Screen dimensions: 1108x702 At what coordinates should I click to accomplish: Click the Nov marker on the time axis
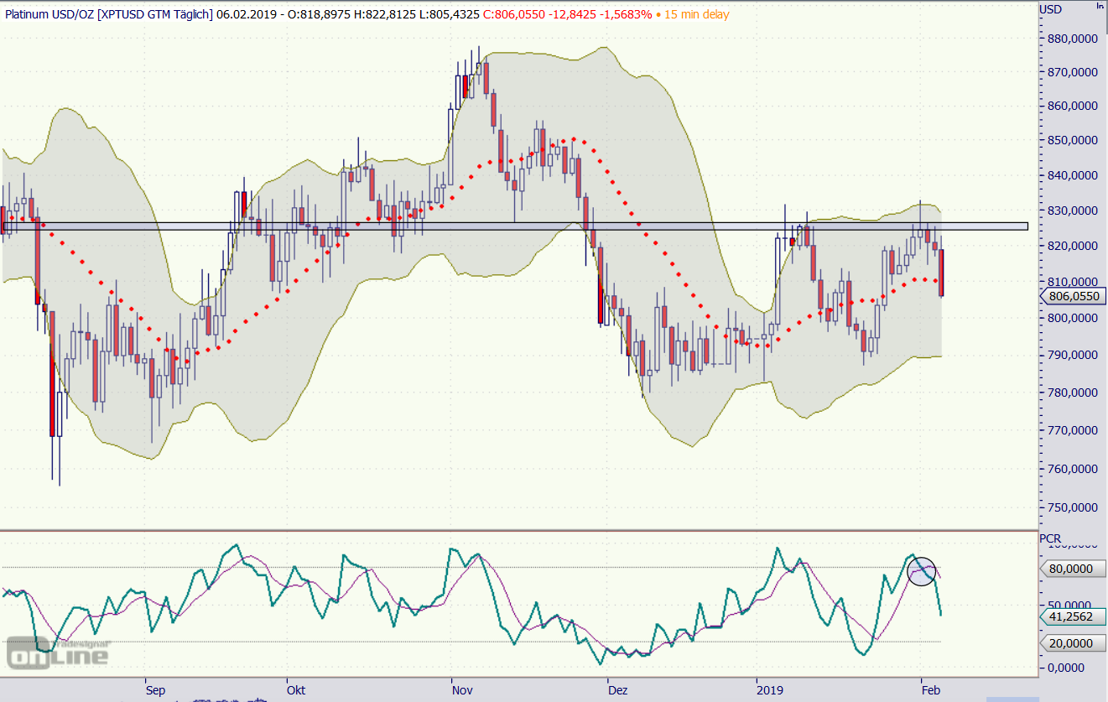461,690
